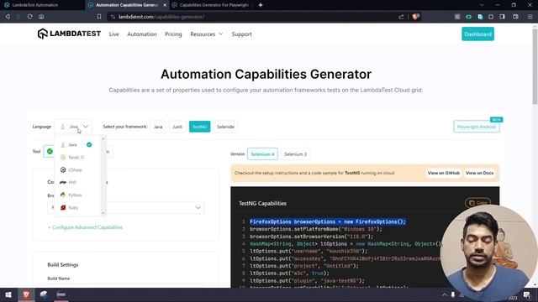Image resolution: width=538 pixels, height=302 pixels.
Task: Open the Dashboard
Action: click(477, 34)
